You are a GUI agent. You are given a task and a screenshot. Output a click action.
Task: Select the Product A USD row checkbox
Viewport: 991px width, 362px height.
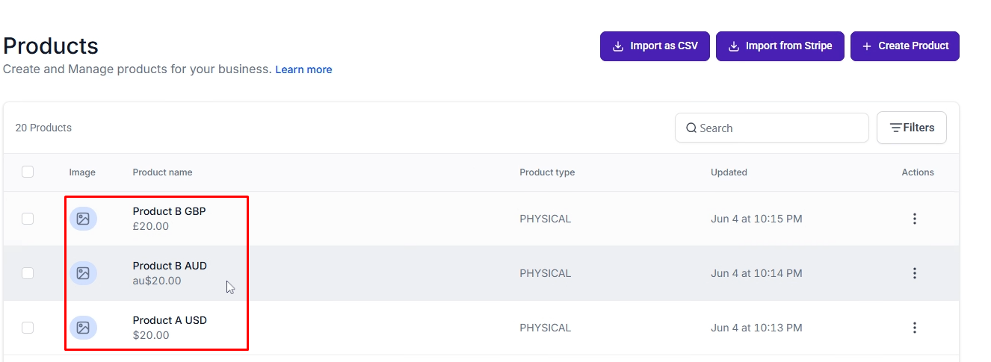pos(28,328)
